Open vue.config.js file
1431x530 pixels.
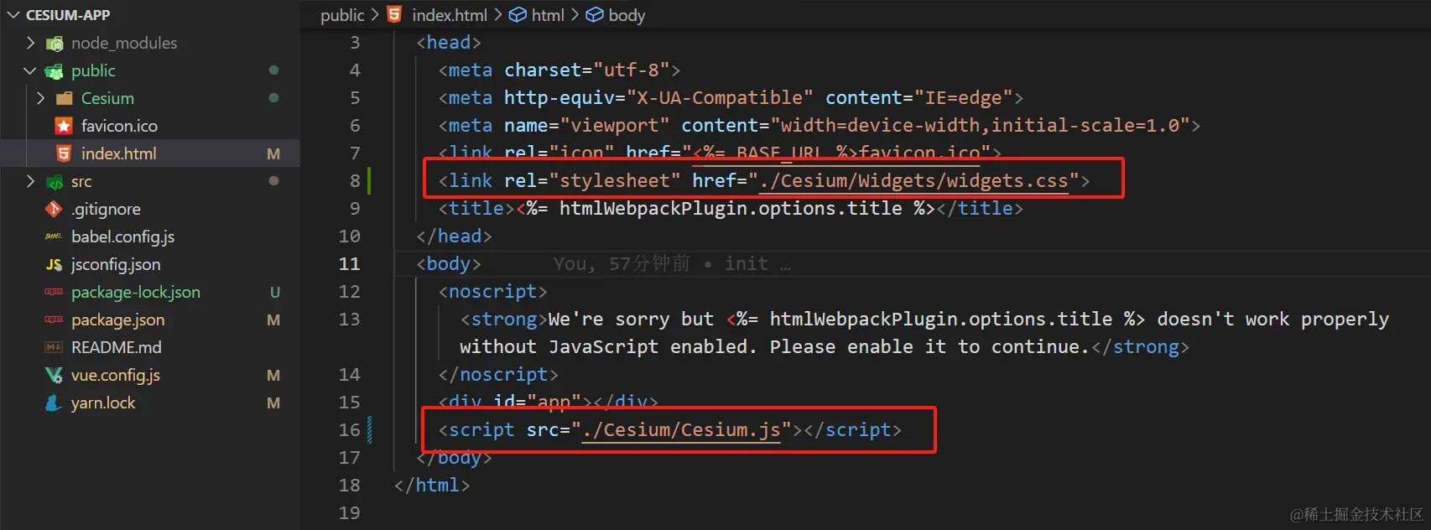click(116, 375)
